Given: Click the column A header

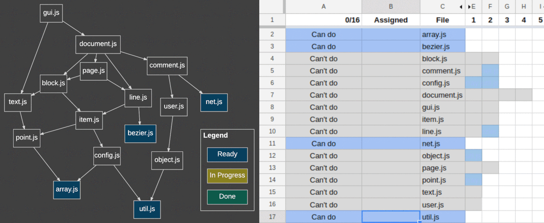Looking at the screenshot, I should [323, 7].
